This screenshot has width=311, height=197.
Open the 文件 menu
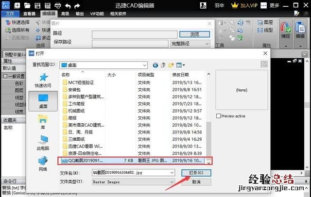click(x=10, y=14)
